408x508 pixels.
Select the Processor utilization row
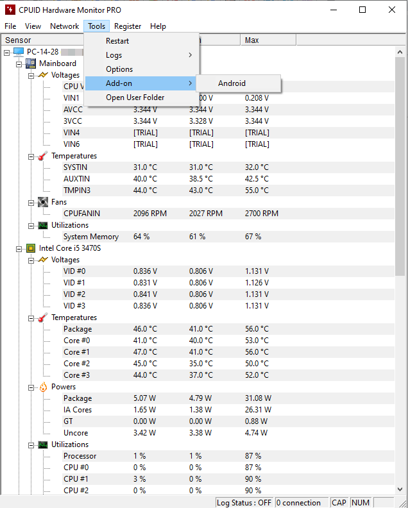point(228,456)
